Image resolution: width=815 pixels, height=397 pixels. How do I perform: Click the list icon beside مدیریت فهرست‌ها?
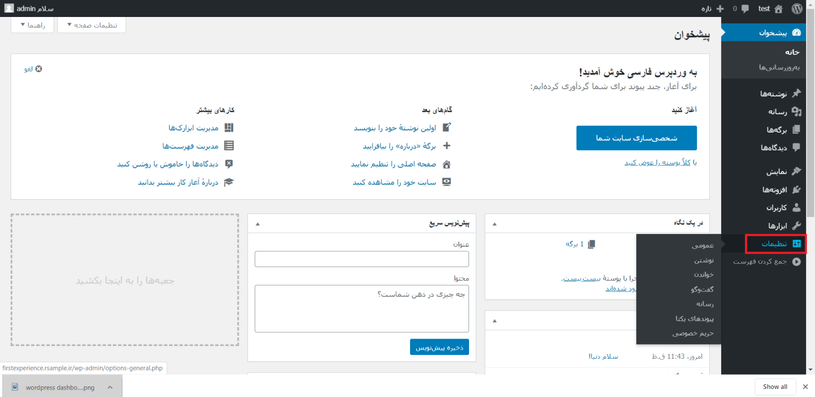point(229,145)
